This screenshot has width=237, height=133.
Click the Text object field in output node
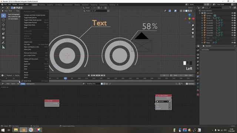coord(162,102)
